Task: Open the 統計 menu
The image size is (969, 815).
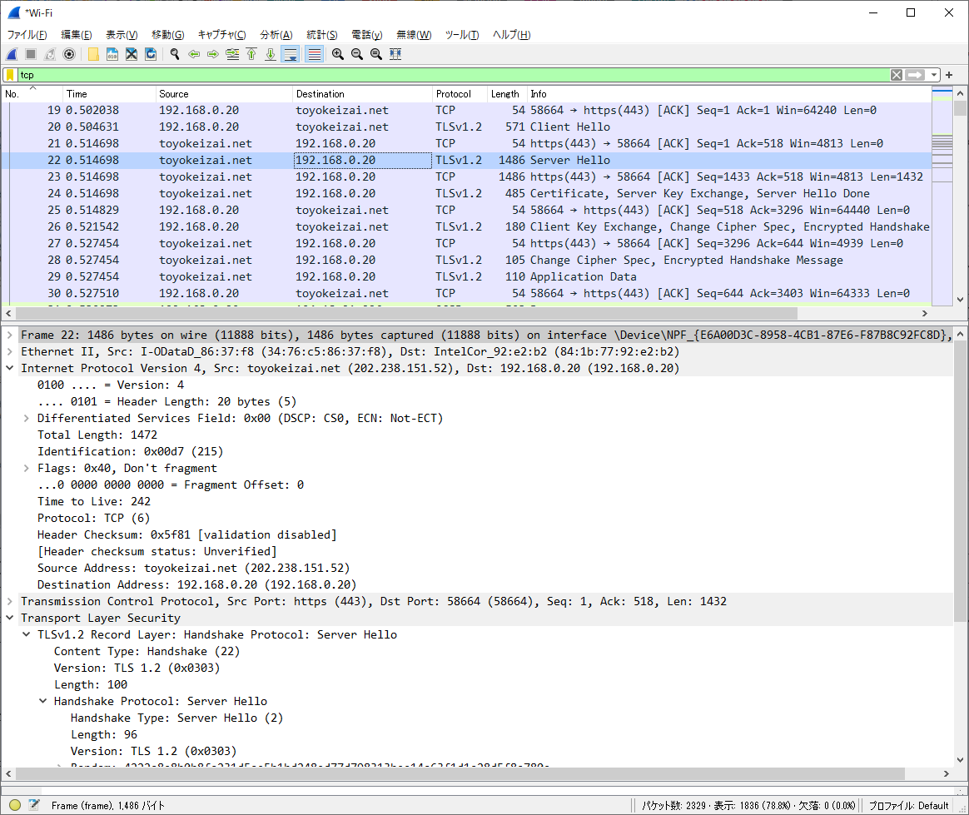Action: pos(322,34)
